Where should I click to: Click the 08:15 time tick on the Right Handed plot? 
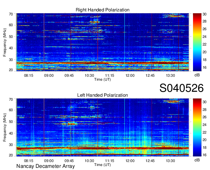coord(28,75)
